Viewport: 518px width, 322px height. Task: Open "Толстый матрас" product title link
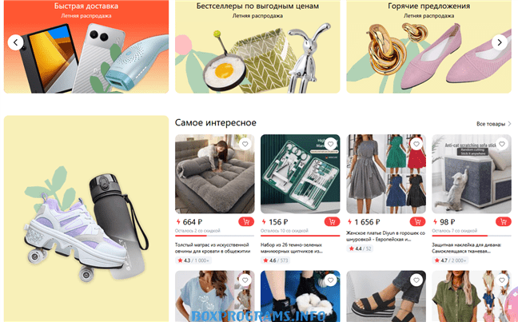(212, 248)
